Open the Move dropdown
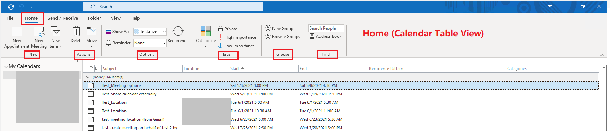The width and height of the screenshot is (610, 131). click(92, 37)
